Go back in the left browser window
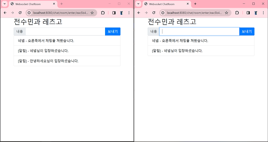 [5, 13]
